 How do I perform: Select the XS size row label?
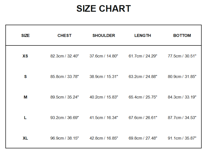click(25, 56)
